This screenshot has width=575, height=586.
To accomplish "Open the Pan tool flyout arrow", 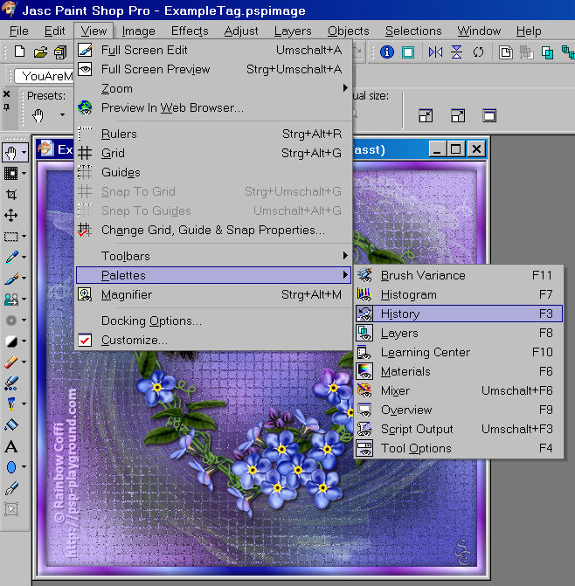I will pos(24,153).
